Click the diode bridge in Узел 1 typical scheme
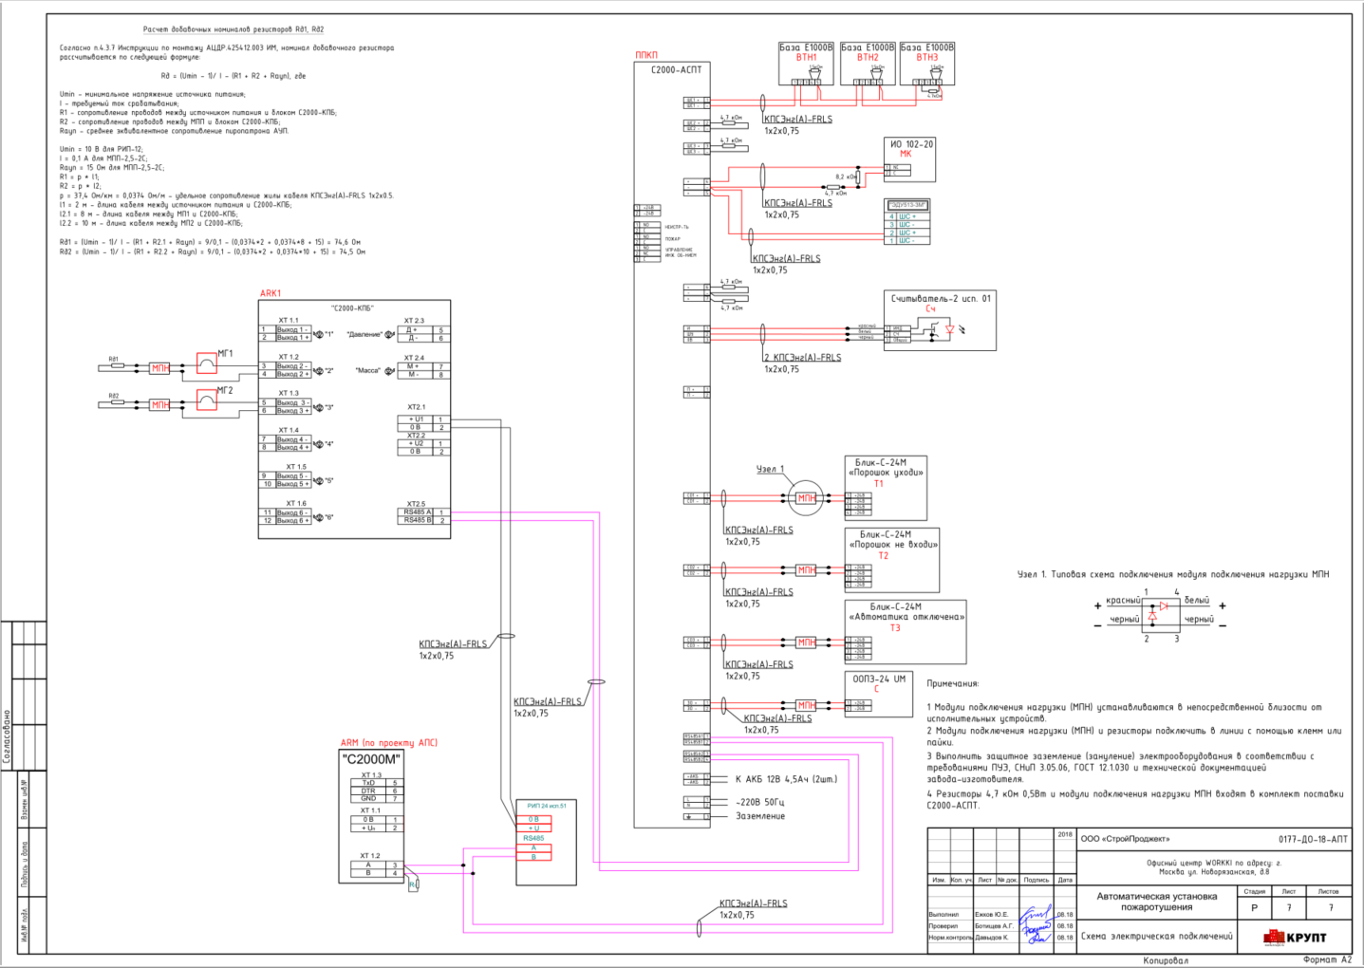1364x968 pixels. click(x=1161, y=615)
